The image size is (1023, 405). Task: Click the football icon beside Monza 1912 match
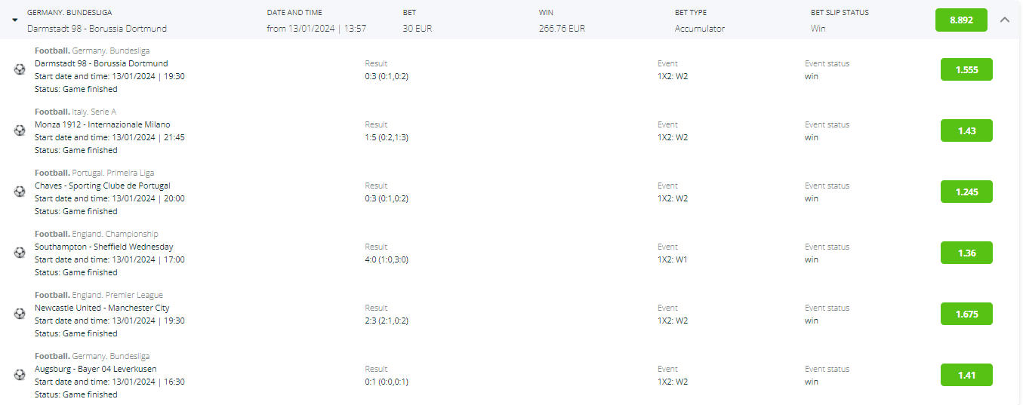click(x=20, y=130)
